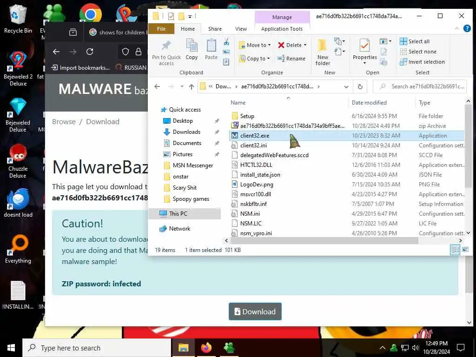Screen dimensions: 476x357
Task: Switch to details view icon in status bar
Action: tap(455, 250)
